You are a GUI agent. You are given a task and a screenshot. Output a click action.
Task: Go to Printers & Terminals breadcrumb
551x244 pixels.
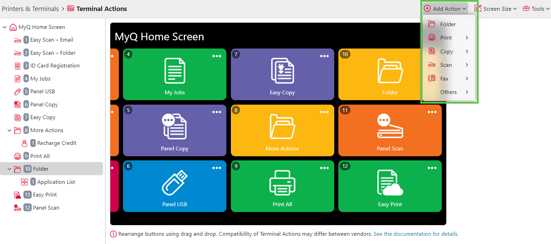click(30, 9)
